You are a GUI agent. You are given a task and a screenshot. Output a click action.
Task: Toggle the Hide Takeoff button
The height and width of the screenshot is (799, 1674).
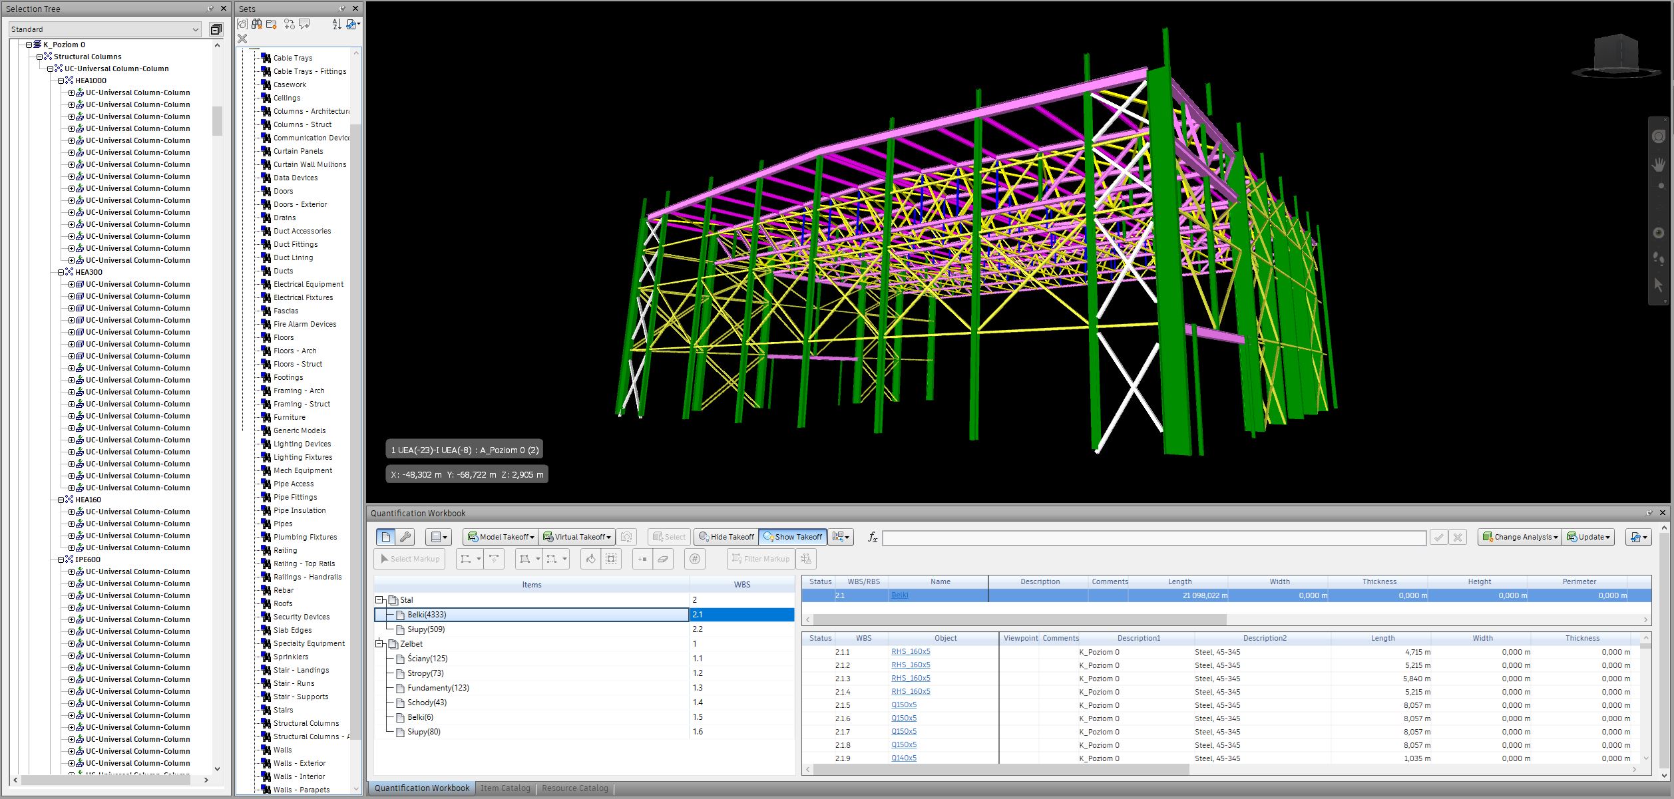(726, 537)
